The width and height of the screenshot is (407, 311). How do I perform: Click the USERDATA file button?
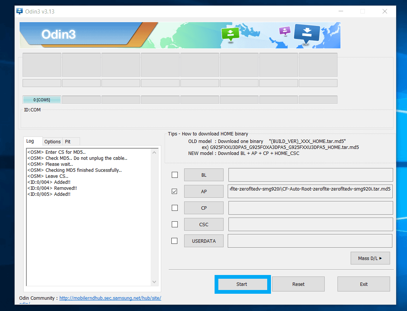204,241
